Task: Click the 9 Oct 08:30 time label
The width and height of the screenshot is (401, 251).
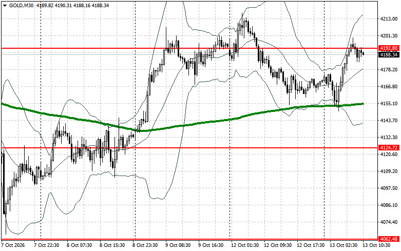Action: (178, 245)
